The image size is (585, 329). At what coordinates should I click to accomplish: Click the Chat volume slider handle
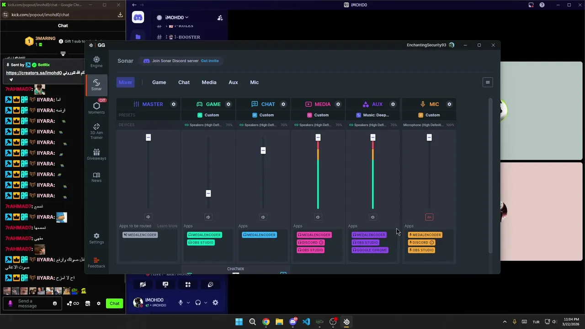click(263, 150)
